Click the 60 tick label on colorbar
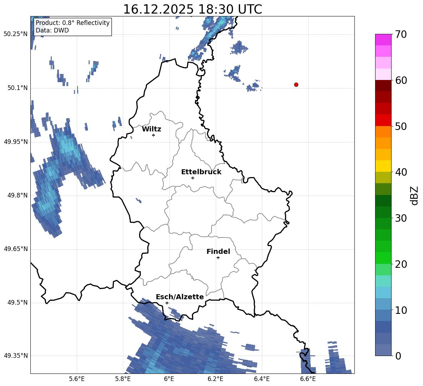This screenshot has height=386, width=423. 401,80
